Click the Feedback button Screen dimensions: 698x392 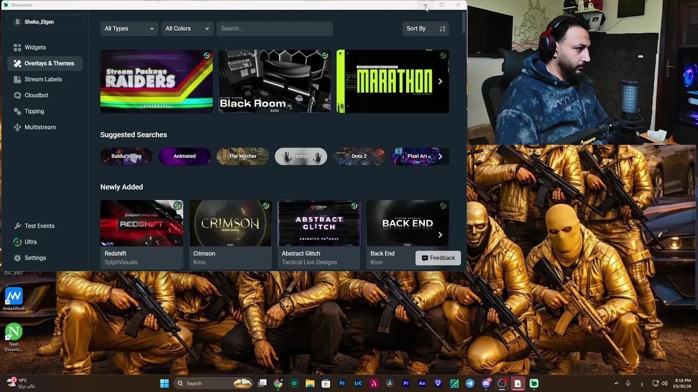pos(438,258)
